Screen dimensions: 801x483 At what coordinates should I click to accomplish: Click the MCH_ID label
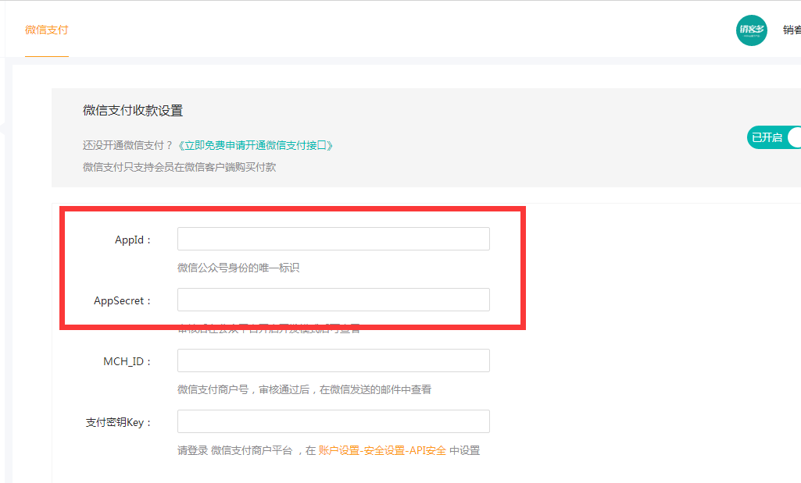coord(127,361)
